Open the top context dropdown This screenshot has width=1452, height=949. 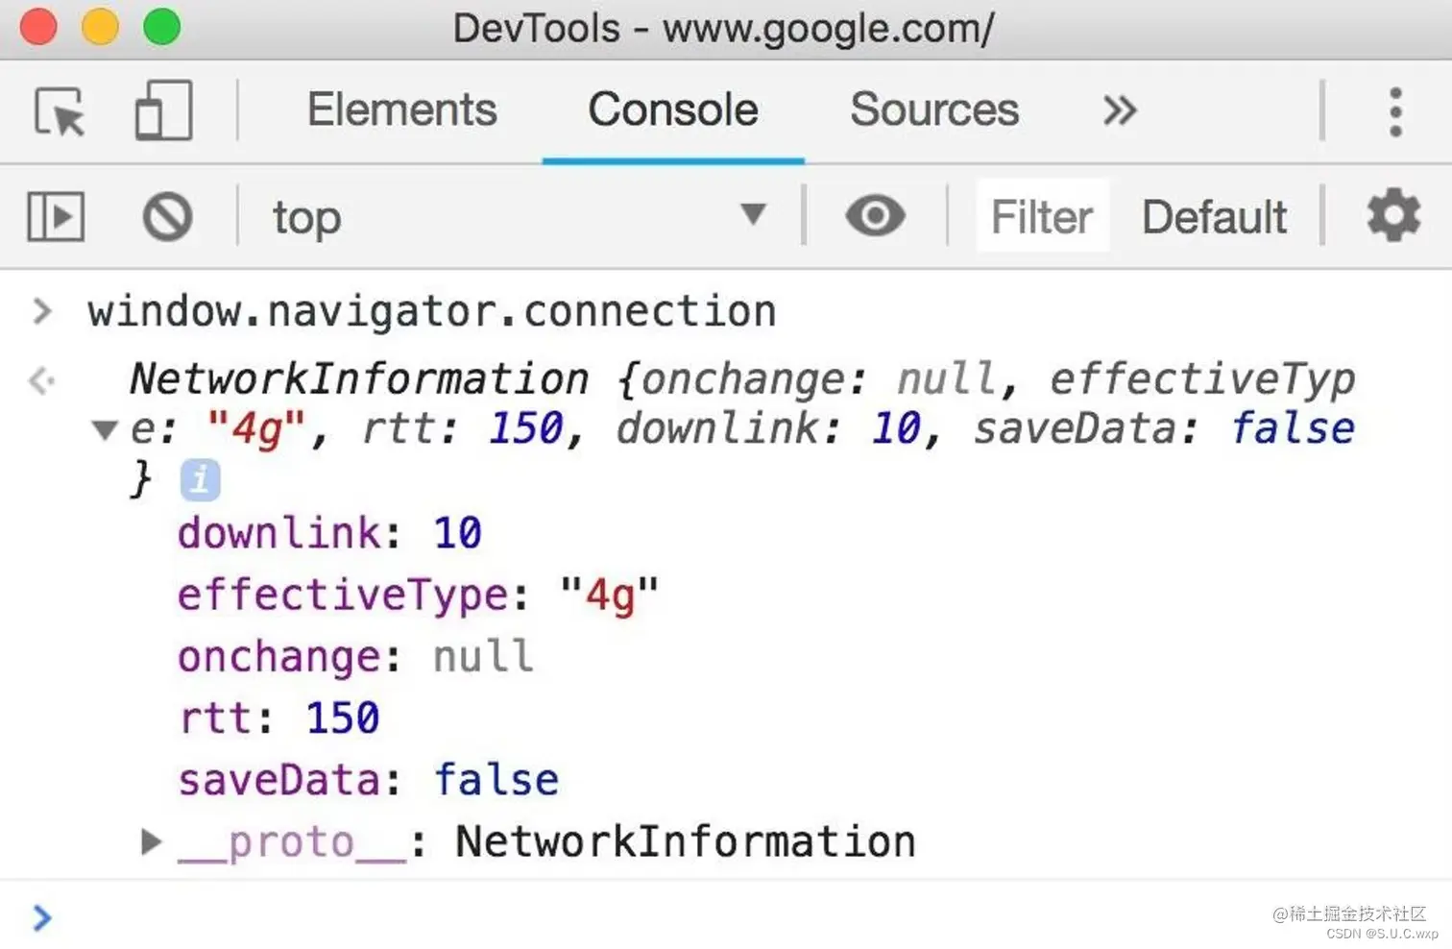[x=519, y=217]
